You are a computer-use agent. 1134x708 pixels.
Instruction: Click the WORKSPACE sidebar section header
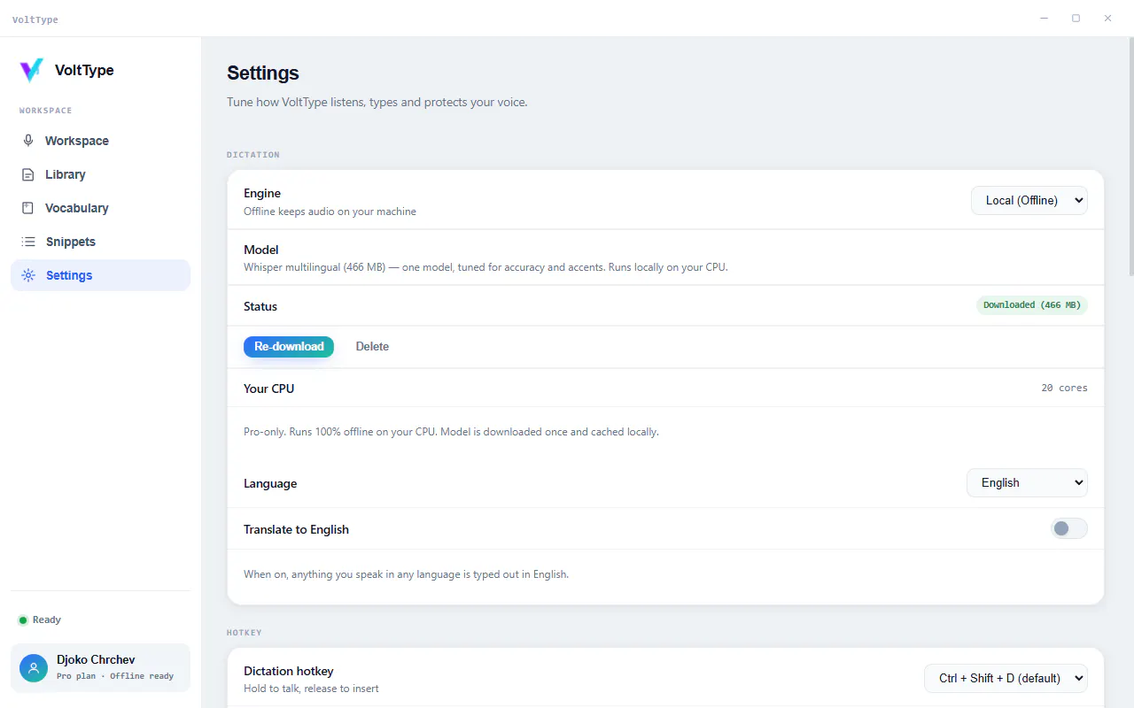(x=46, y=111)
